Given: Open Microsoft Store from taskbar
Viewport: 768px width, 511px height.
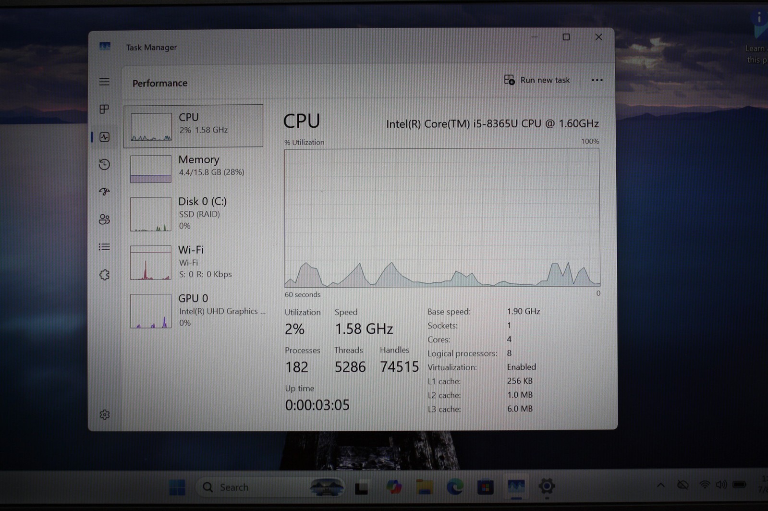Looking at the screenshot, I should pyautogui.click(x=485, y=487).
